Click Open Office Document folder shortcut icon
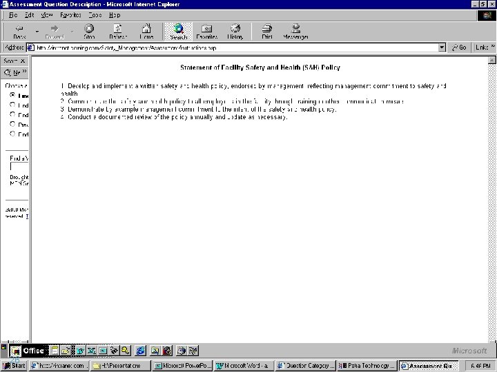The image size is (497, 372). (66, 351)
